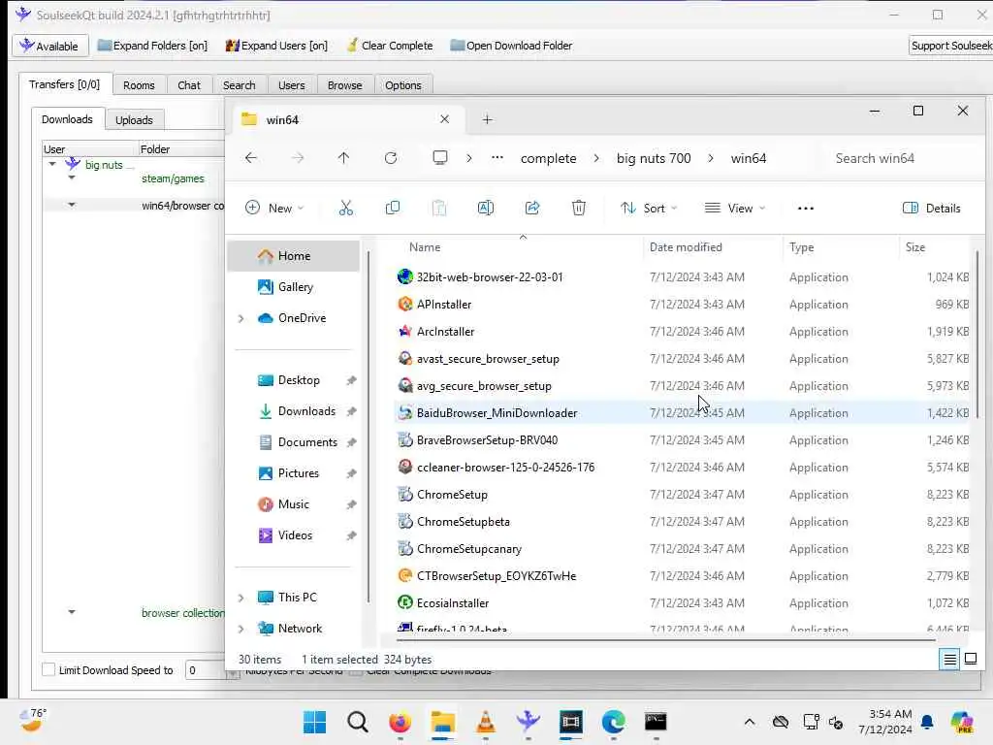Click the This PC monitor icon in address bar
Image resolution: width=993 pixels, height=745 pixels.
click(439, 158)
